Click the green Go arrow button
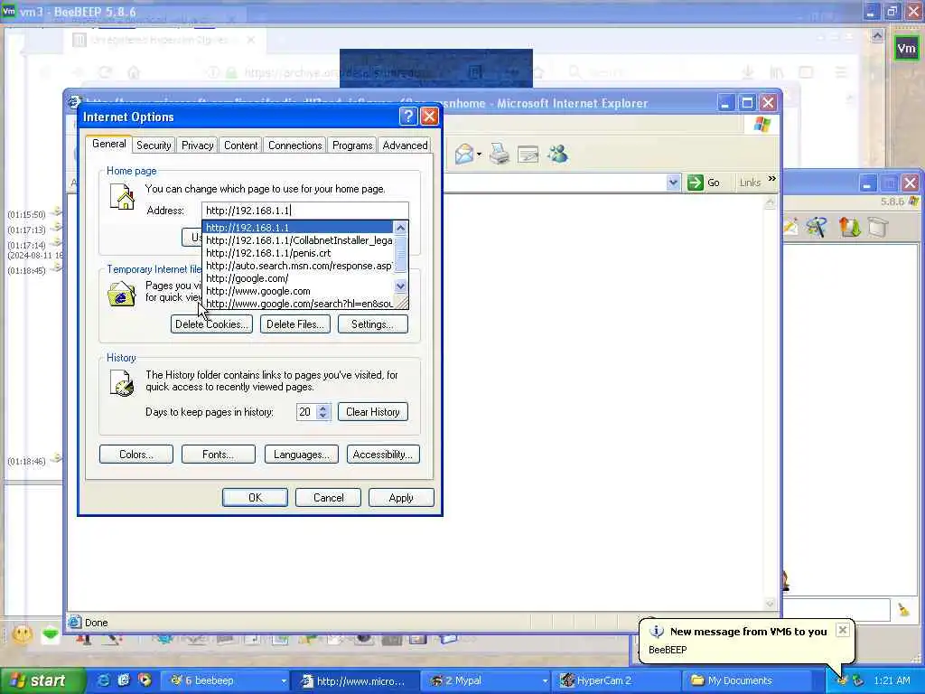The height and width of the screenshot is (694, 925). pos(696,183)
